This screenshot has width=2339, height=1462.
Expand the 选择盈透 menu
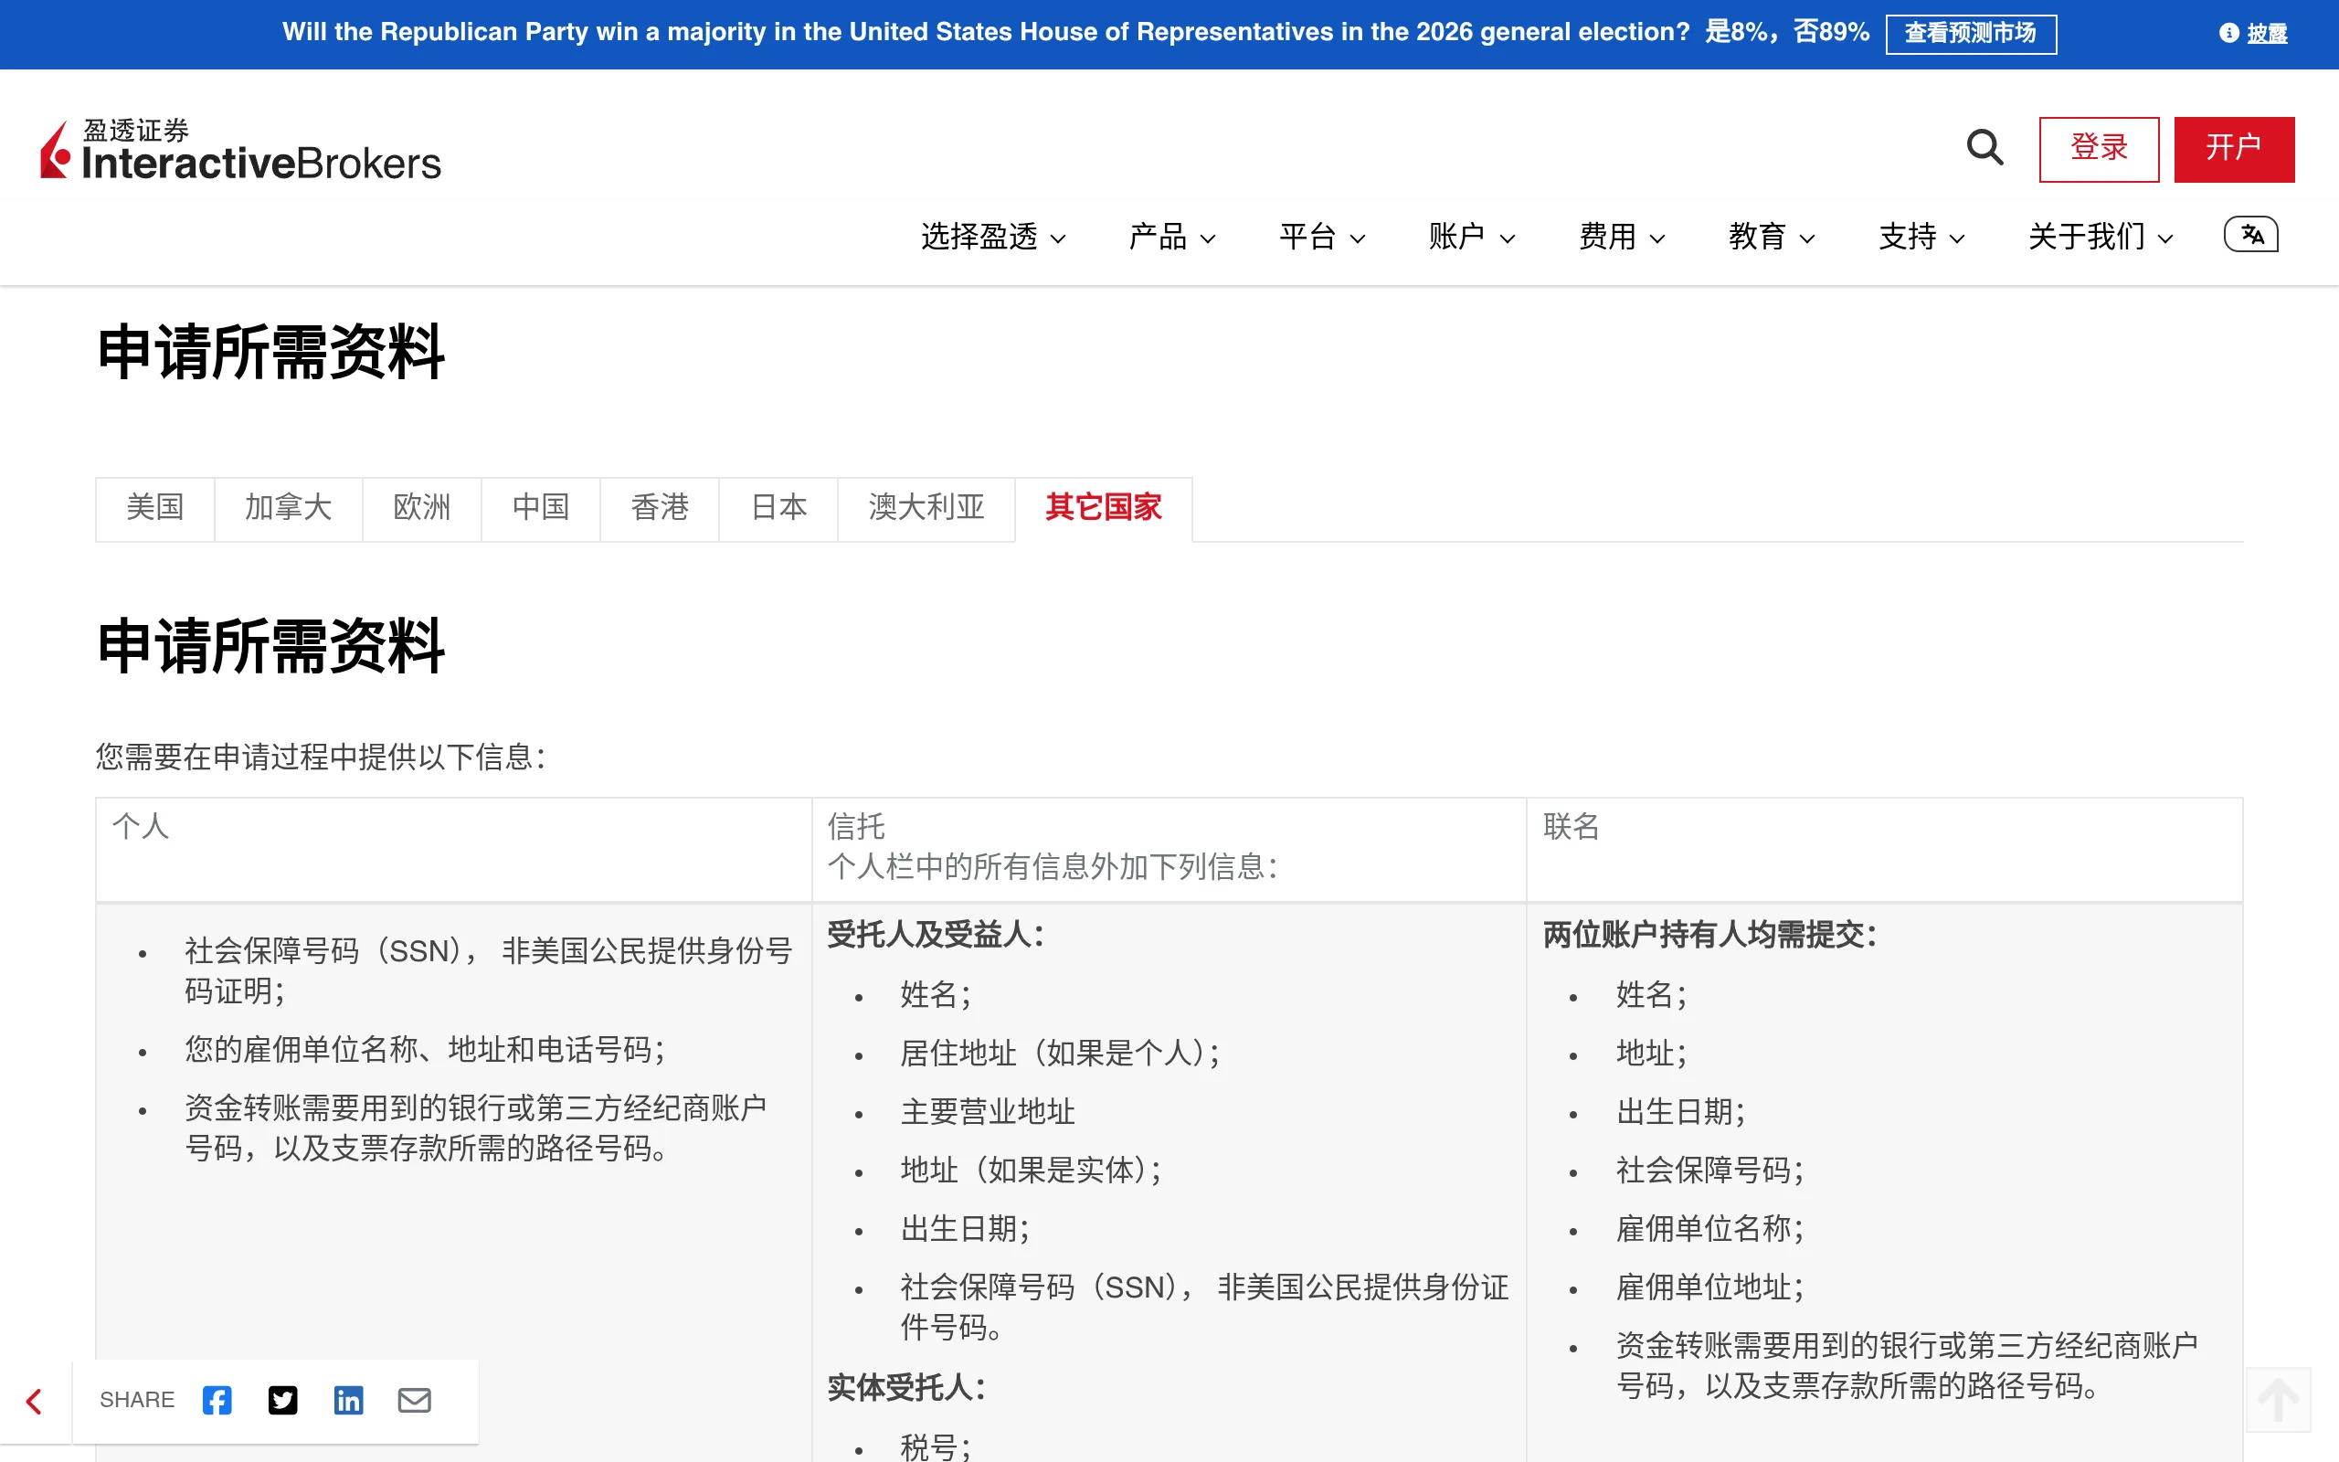tap(993, 237)
